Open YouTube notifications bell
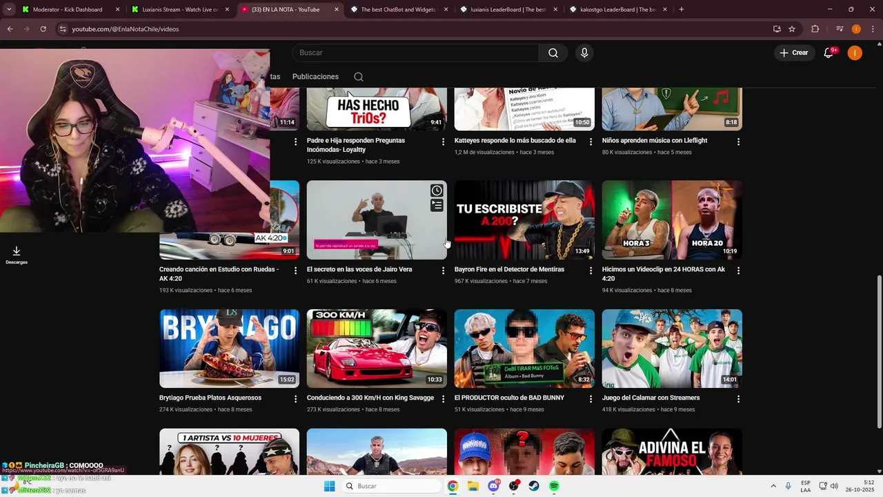Image resolution: width=883 pixels, height=497 pixels. (x=829, y=53)
